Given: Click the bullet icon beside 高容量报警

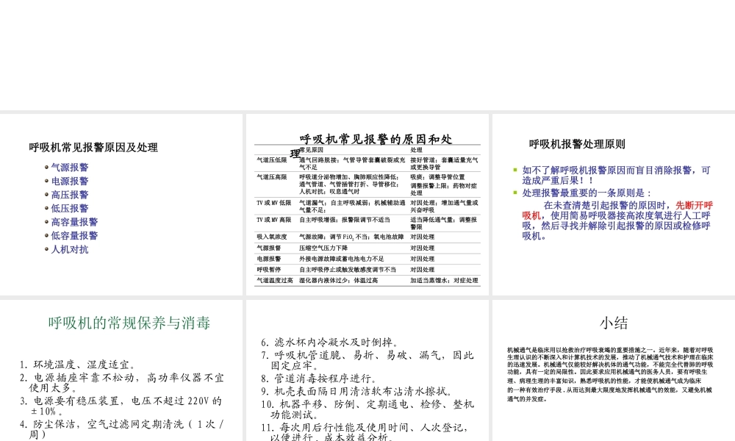Looking at the screenshot, I should 46,222.
